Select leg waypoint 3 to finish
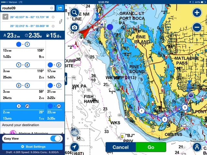 click(x=23, y=112)
